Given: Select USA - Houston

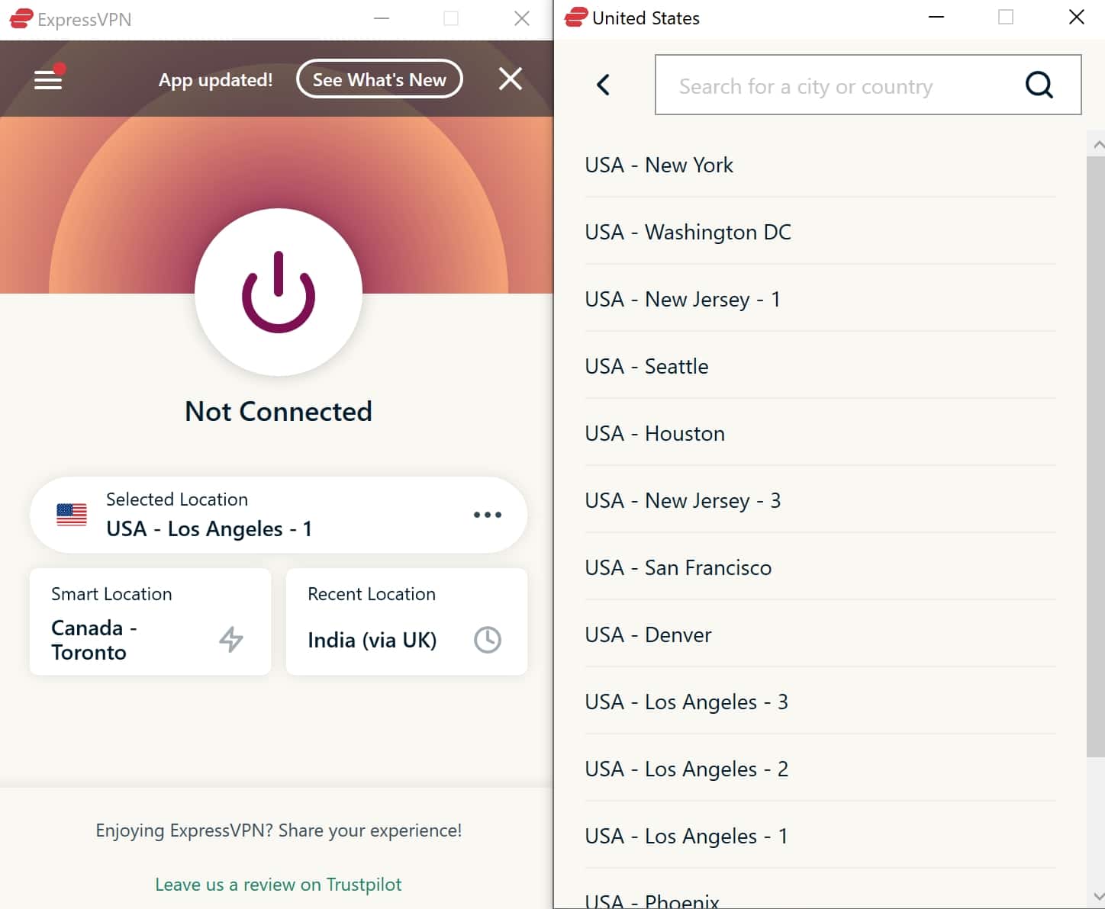Looking at the screenshot, I should (x=820, y=433).
